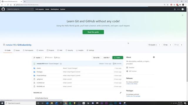Open the README.md file in list

tap(41, 86)
